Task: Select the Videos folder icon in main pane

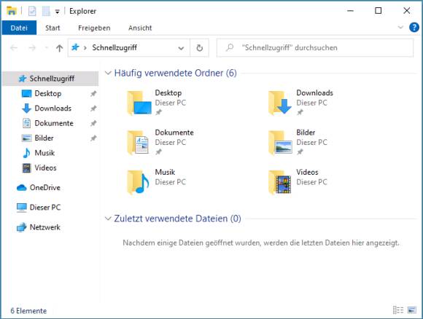Action: point(280,182)
